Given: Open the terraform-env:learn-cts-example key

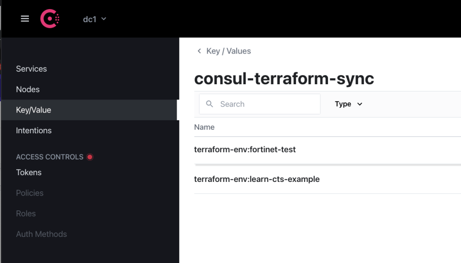Looking at the screenshot, I should click(x=256, y=179).
